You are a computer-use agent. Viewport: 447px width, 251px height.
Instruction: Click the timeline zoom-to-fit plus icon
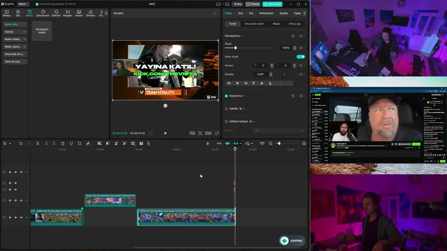tap(304, 143)
